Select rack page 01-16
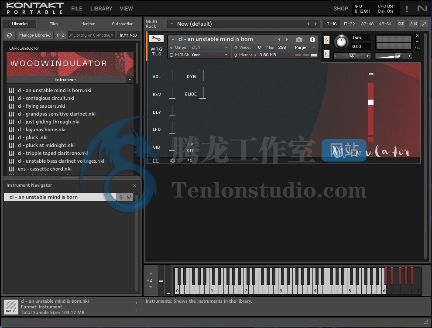The image size is (432, 328). pyautogui.click(x=332, y=24)
